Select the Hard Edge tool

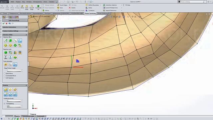pyautogui.click(x=27, y=7)
